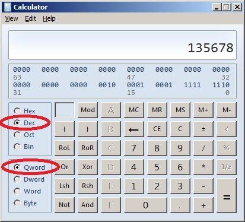
Task: Click the open parenthesis button
Action: click(65, 129)
